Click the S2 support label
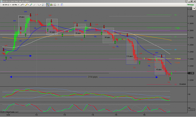The image size is (196, 117). 176,84
